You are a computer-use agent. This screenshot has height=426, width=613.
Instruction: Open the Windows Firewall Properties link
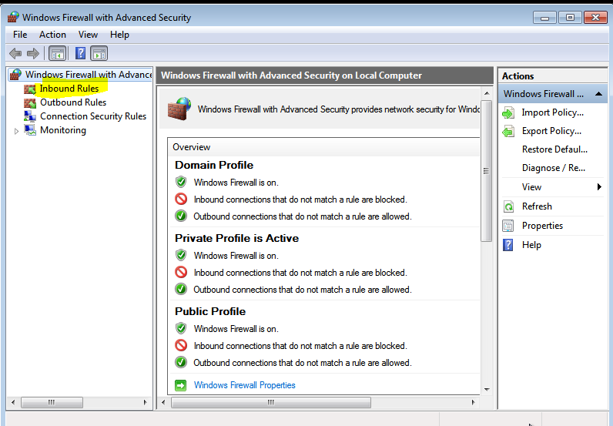(244, 385)
